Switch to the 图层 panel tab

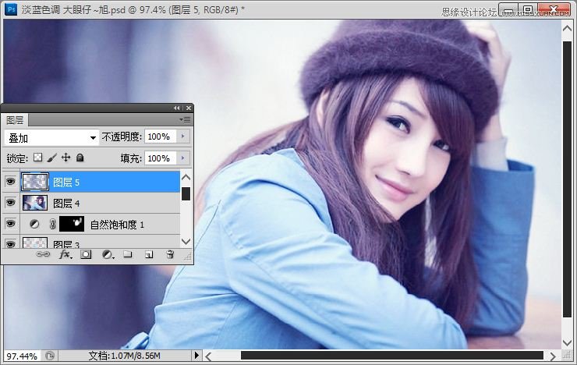pyautogui.click(x=15, y=120)
